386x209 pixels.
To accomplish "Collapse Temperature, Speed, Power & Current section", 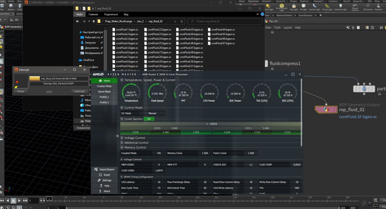I will 122,80.
